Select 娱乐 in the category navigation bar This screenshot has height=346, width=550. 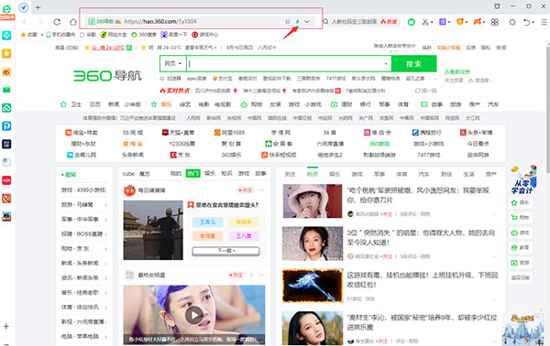point(166,104)
